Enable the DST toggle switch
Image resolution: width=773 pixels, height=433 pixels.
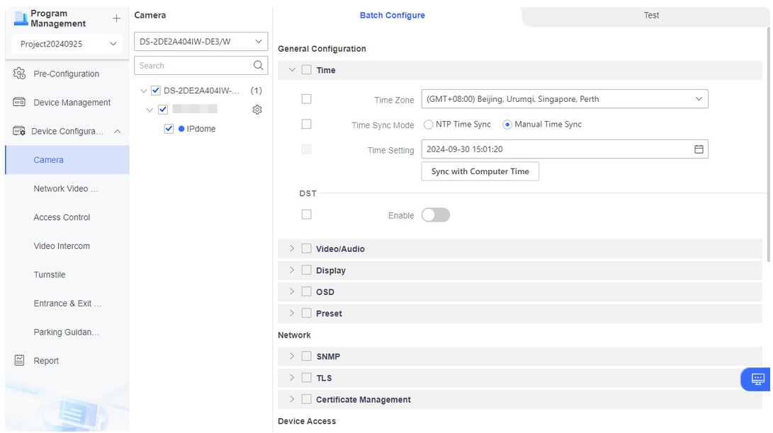point(435,215)
